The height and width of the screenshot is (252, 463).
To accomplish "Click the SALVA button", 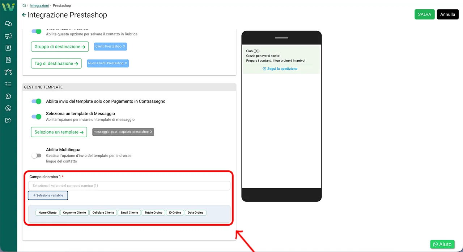I will (424, 14).
